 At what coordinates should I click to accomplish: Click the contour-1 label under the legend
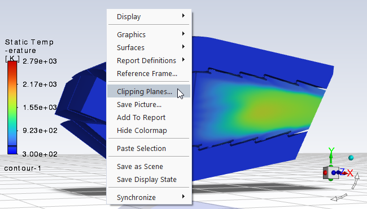coord(23,168)
